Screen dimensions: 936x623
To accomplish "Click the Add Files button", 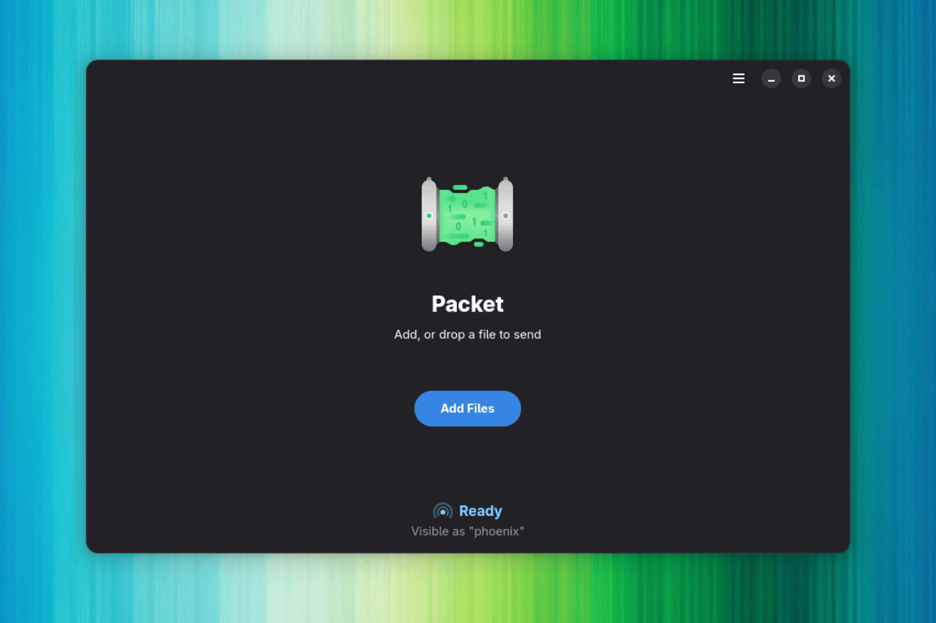I will pos(467,409).
